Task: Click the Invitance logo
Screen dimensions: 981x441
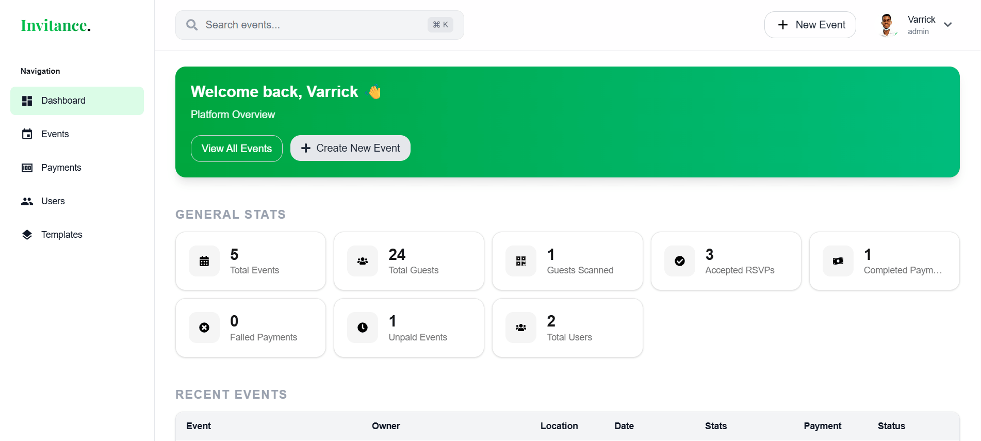Action: pos(56,25)
